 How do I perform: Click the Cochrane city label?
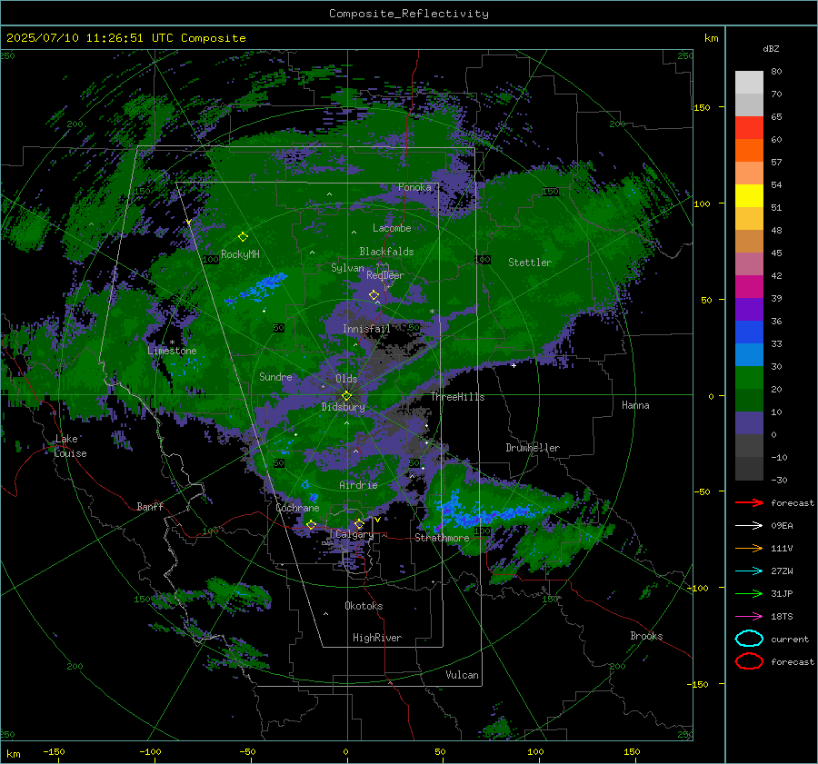(x=297, y=508)
